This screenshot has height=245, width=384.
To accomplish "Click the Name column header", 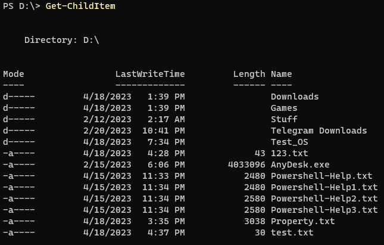I will (x=282, y=74).
